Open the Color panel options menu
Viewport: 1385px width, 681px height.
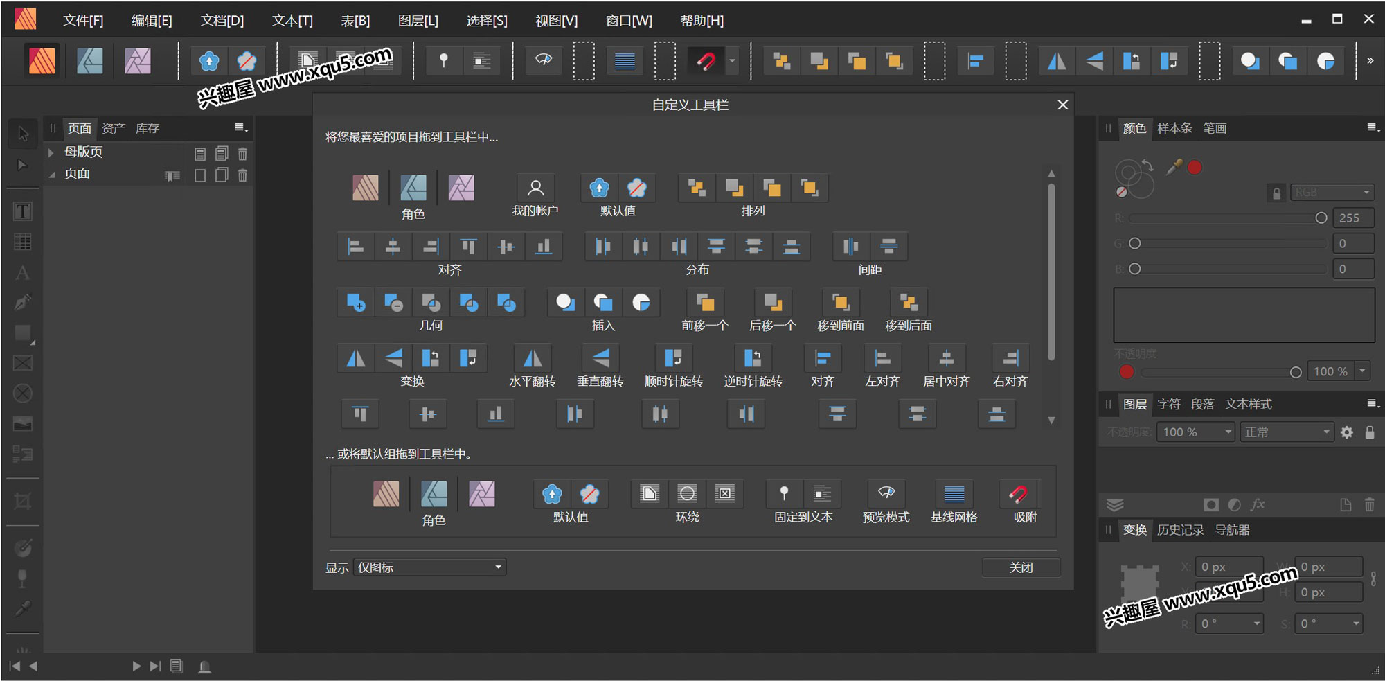point(1373,127)
